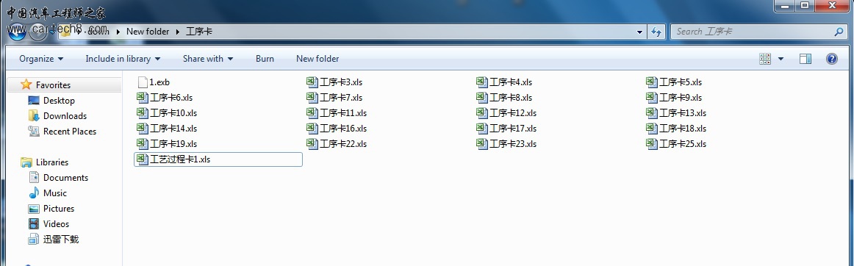Click the 迅雷下载 library icon
This screenshot has width=854, height=266.
pyautogui.click(x=34, y=239)
